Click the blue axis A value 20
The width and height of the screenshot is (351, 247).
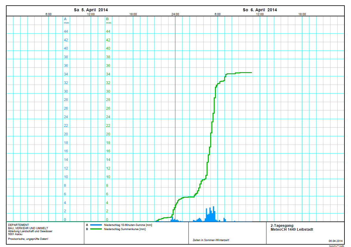pos(66,134)
